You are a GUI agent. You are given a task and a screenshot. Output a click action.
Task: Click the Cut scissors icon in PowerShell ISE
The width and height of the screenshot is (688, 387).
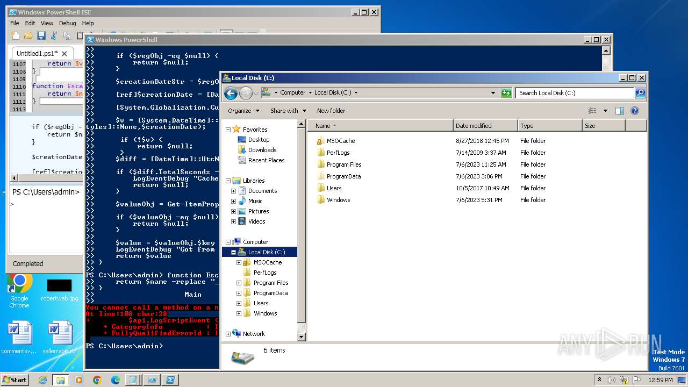[54, 35]
